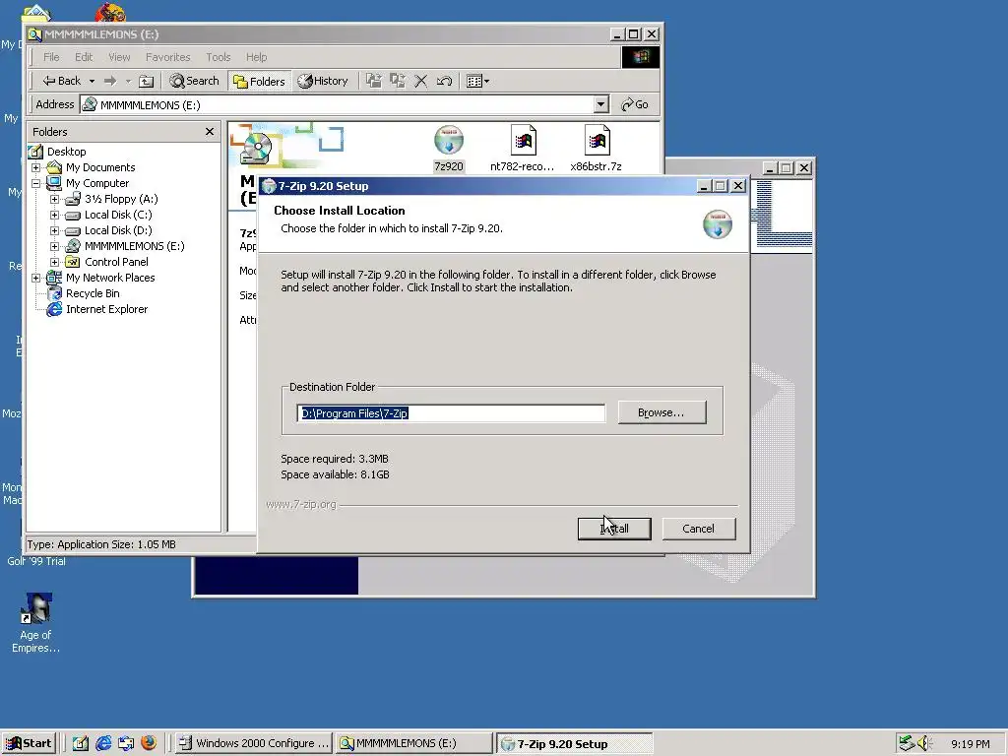The width and height of the screenshot is (1008, 756).
Task: Open the Favorites menu in Explorer
Action: point(167,57)
